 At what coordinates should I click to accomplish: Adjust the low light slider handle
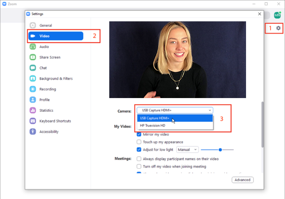click(220, 150)
